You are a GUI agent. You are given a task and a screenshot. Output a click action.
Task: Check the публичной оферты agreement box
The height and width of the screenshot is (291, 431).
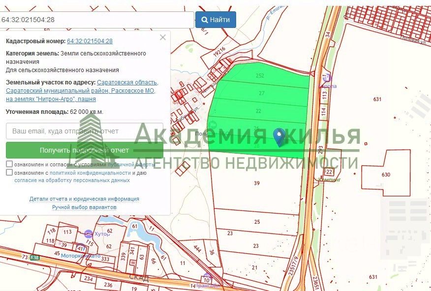coord(9,164)
